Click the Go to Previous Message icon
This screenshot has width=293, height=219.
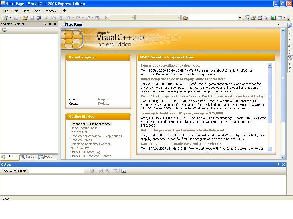100,171
